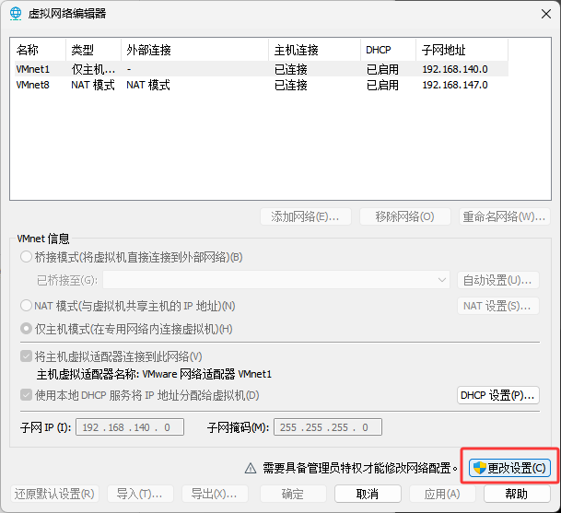
Task: Click the 还原默认设置(R) button
Action: click(54, 494)
